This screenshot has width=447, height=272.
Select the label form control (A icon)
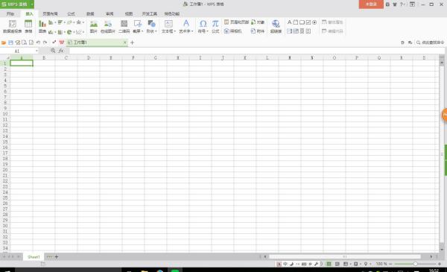[x=289, y=22]
